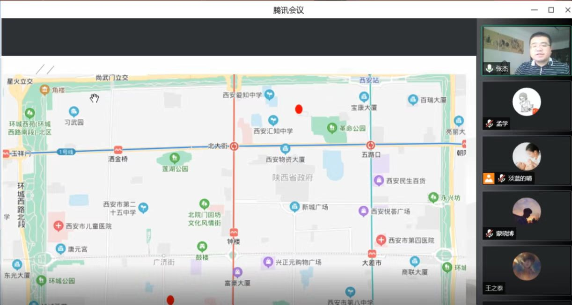Click the 习武园 blue POI icon
Image resolution: width=572 pixels, height=305 pixels.
click(73, 111)
